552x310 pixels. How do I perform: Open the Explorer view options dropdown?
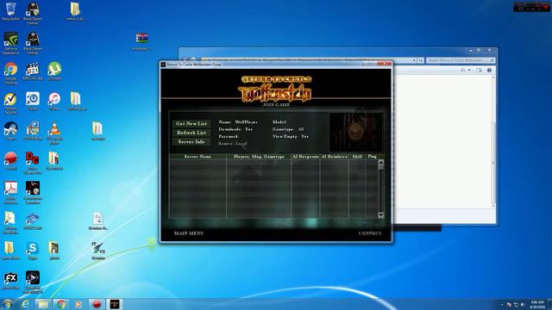tap(469, 71)
